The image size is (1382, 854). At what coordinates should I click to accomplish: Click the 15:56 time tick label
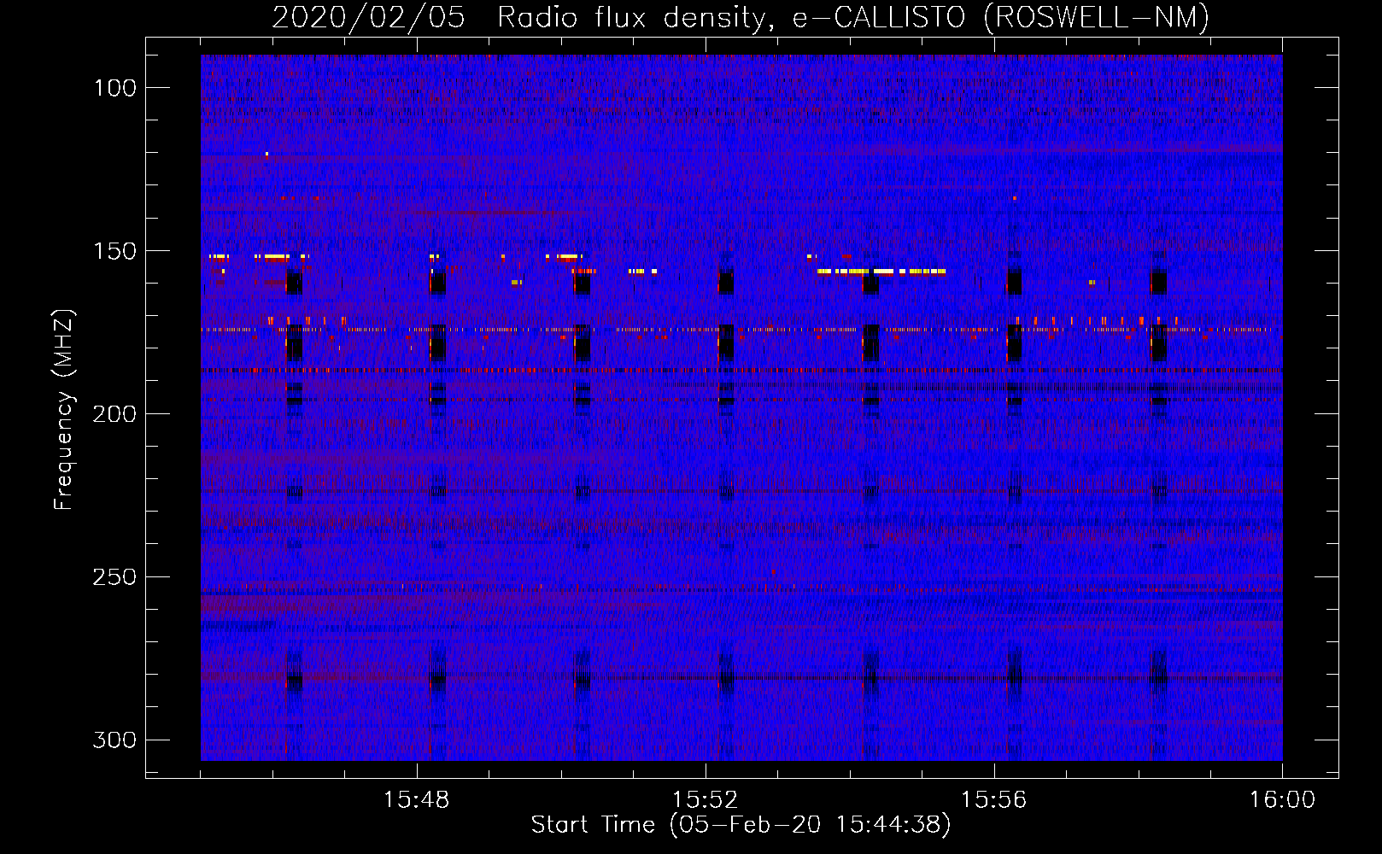coord(993,800)
